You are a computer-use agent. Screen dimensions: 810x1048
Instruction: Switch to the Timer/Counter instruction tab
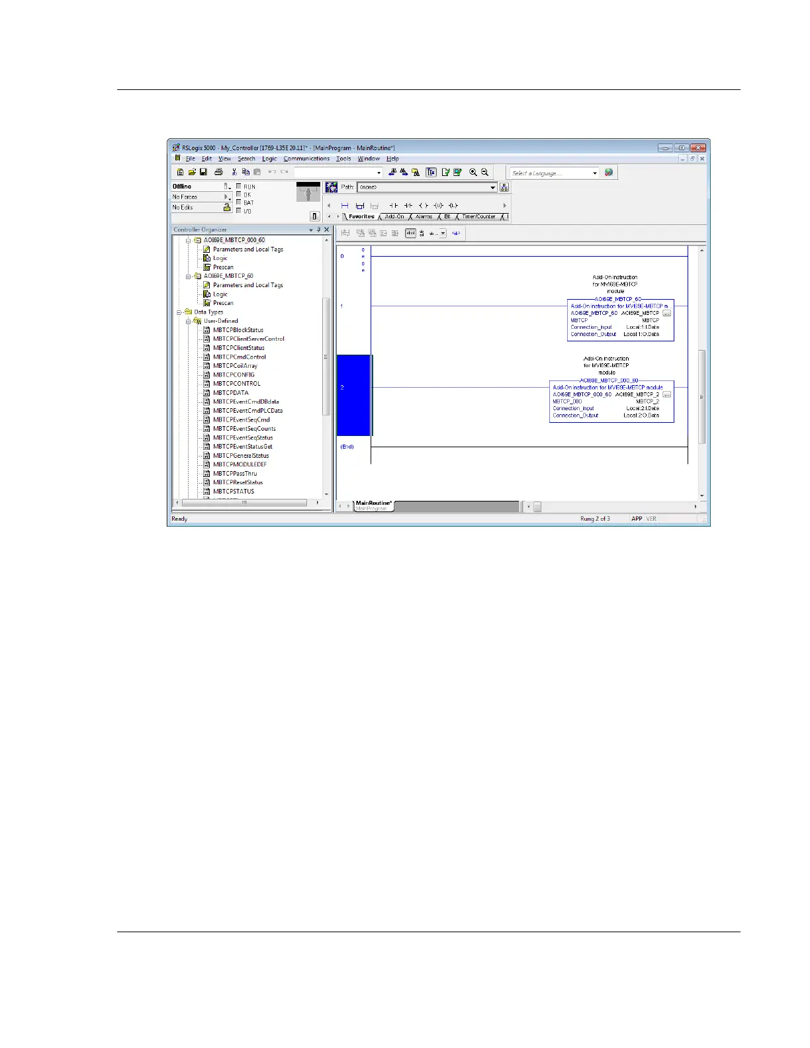tap(478, 216)
